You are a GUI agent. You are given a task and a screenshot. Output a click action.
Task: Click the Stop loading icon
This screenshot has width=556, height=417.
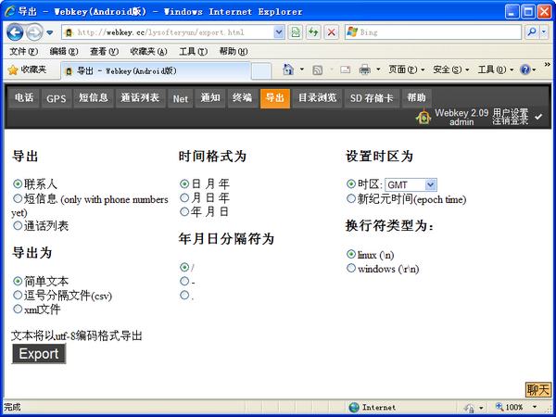(x=331, y=32)
